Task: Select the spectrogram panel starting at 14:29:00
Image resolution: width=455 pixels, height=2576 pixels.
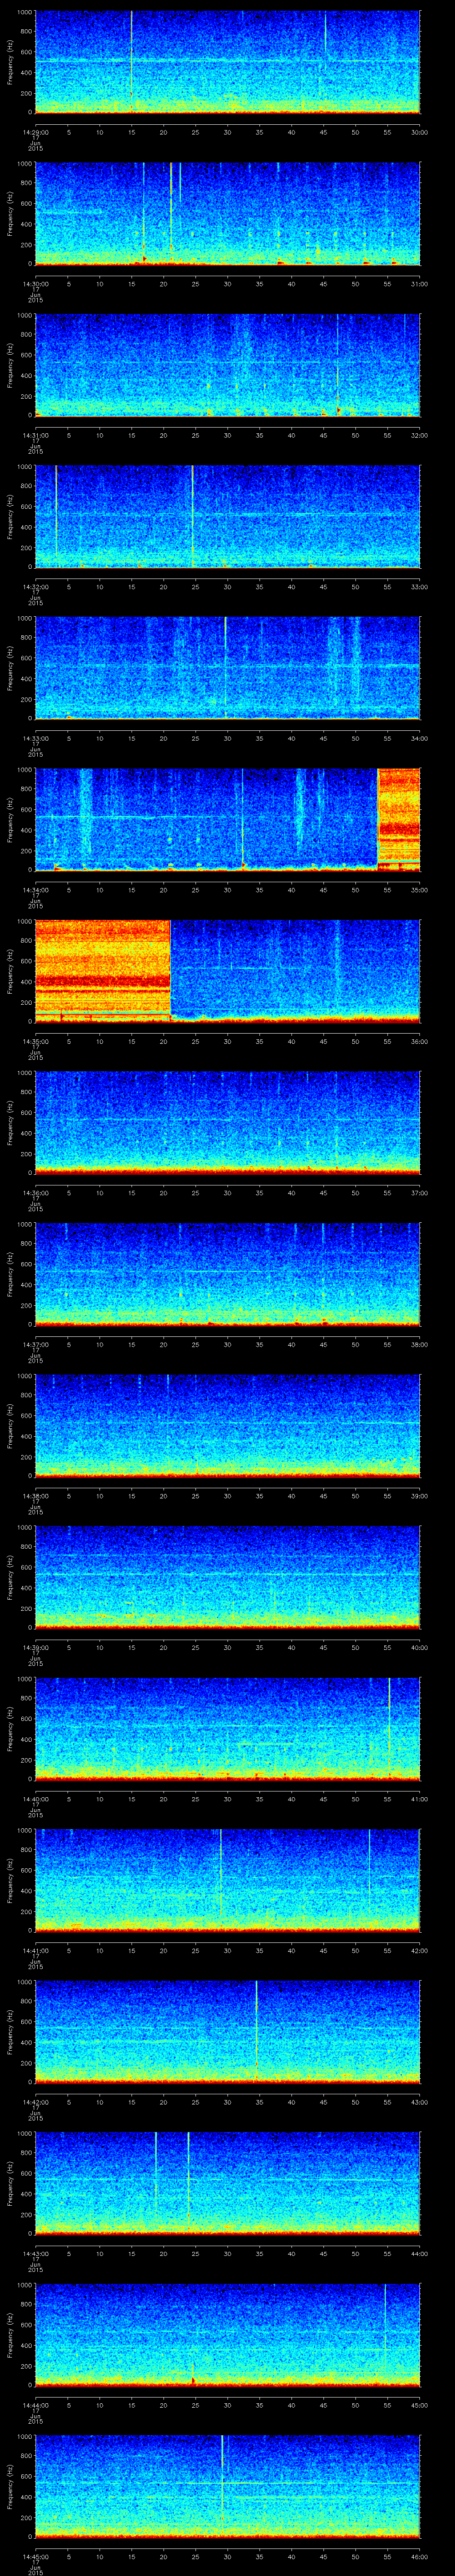Action: click(x=227, y=62)
